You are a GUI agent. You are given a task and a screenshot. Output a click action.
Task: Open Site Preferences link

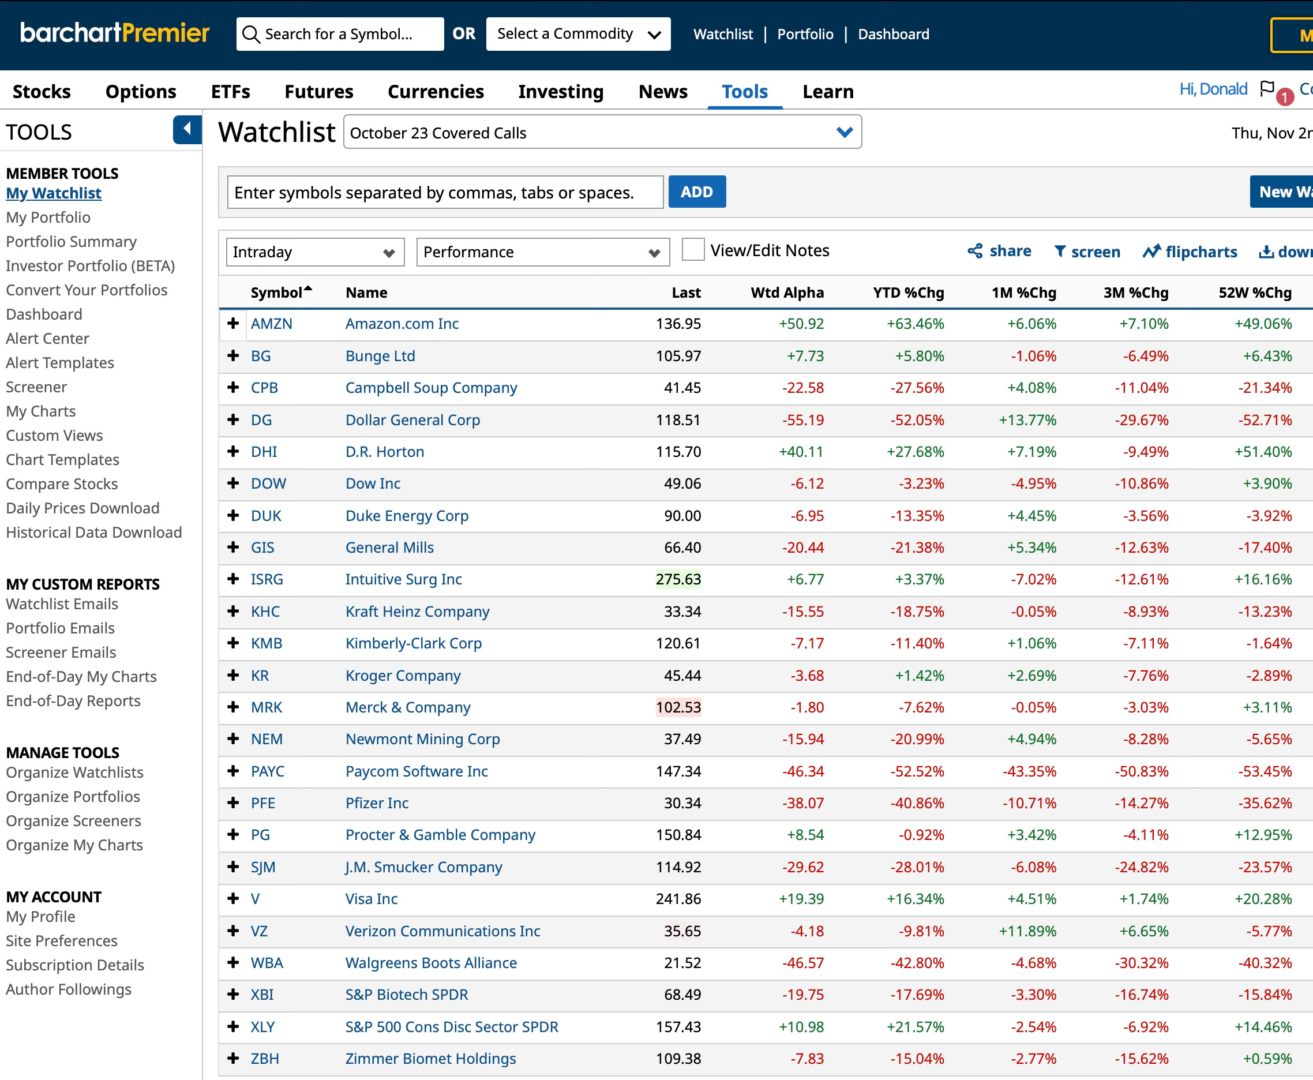62,940
